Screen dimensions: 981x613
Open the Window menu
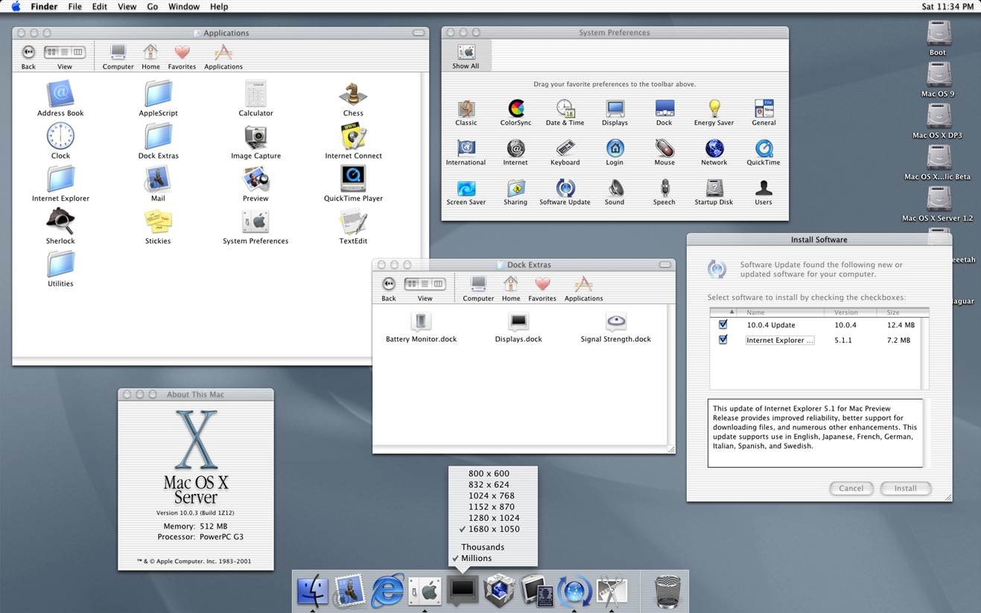pyautogui.click(x=183, y=6)
